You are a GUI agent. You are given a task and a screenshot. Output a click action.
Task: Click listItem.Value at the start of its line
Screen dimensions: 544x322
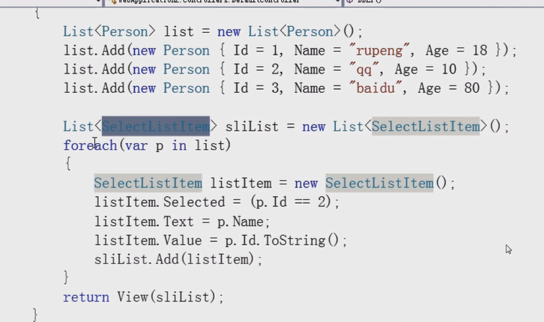pos(136,240)
